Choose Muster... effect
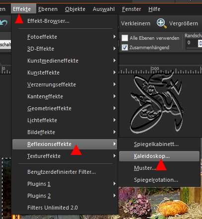This screenshot has width=202, height=219. [159, 168]
